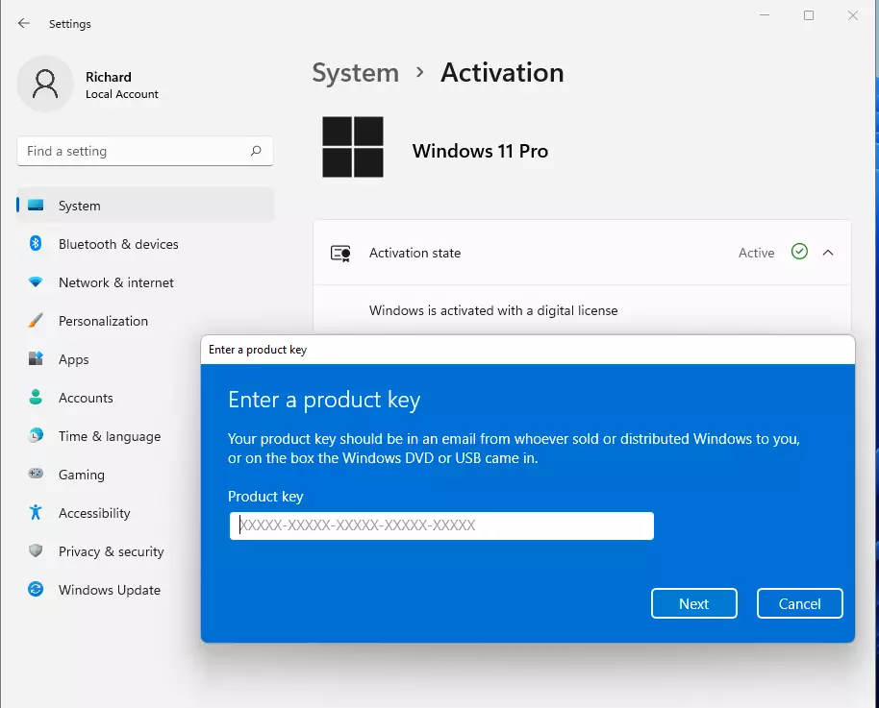Image resolution: width=879 pixels, height=708 pixels.
Task: Click 'Windows is activated with a digital license'
Action: tap(493, 310)
